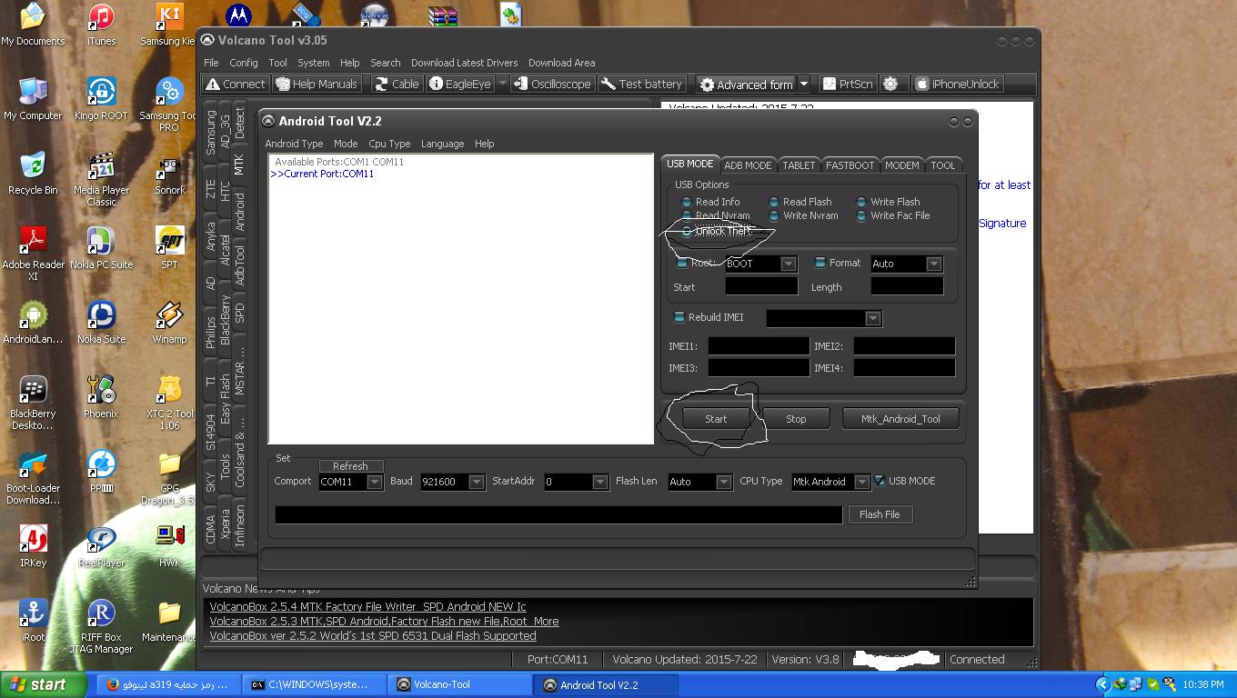Open RealPlayer desktop icon

click(x=101, y=546)
